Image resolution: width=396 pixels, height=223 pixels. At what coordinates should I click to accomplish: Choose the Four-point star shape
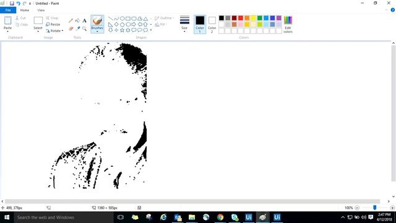pyautogui.click(x=116, y=30)
